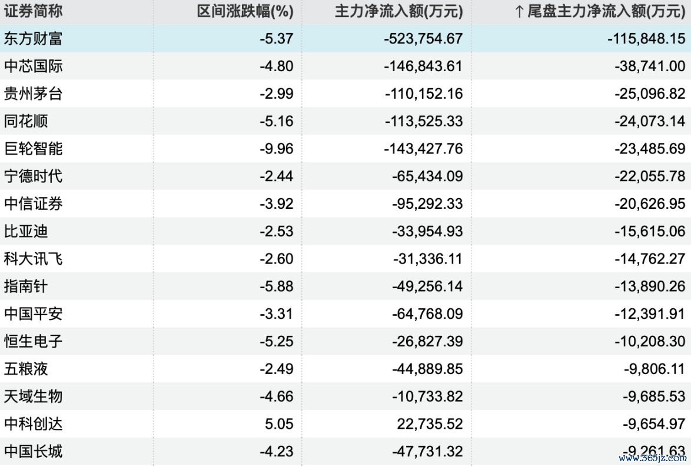Choose the 巨轮智能 row

click(345, 148)
